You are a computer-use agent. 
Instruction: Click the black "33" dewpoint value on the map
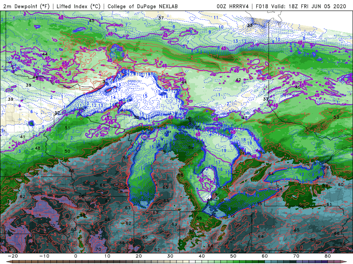[x=250, y=26]
